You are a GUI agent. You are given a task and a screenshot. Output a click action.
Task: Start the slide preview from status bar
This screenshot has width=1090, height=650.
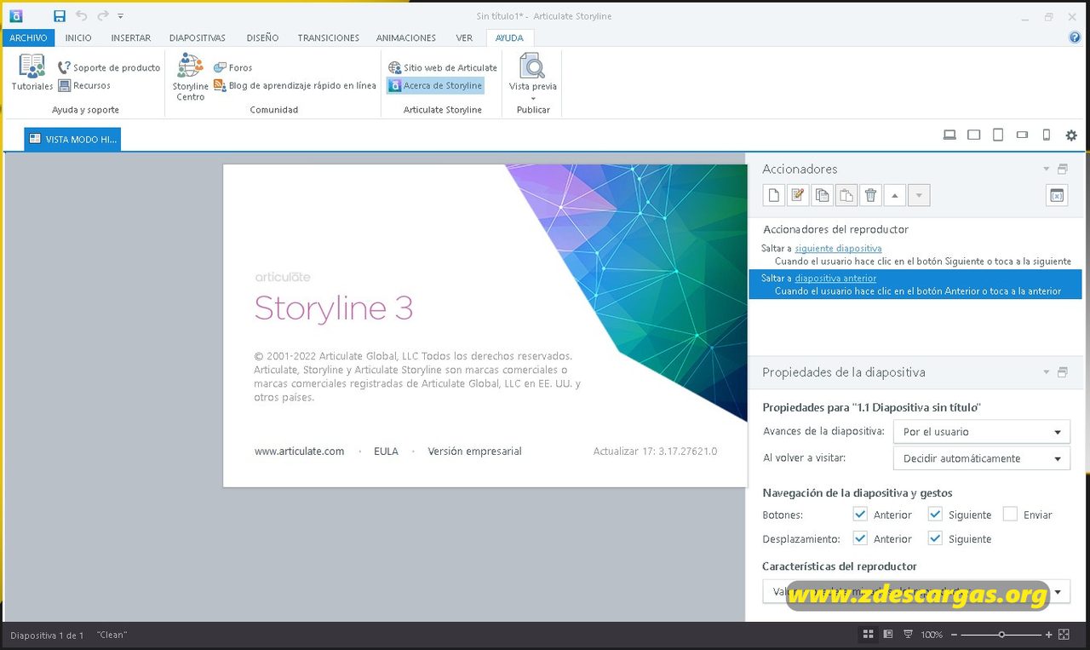point(909,635)
